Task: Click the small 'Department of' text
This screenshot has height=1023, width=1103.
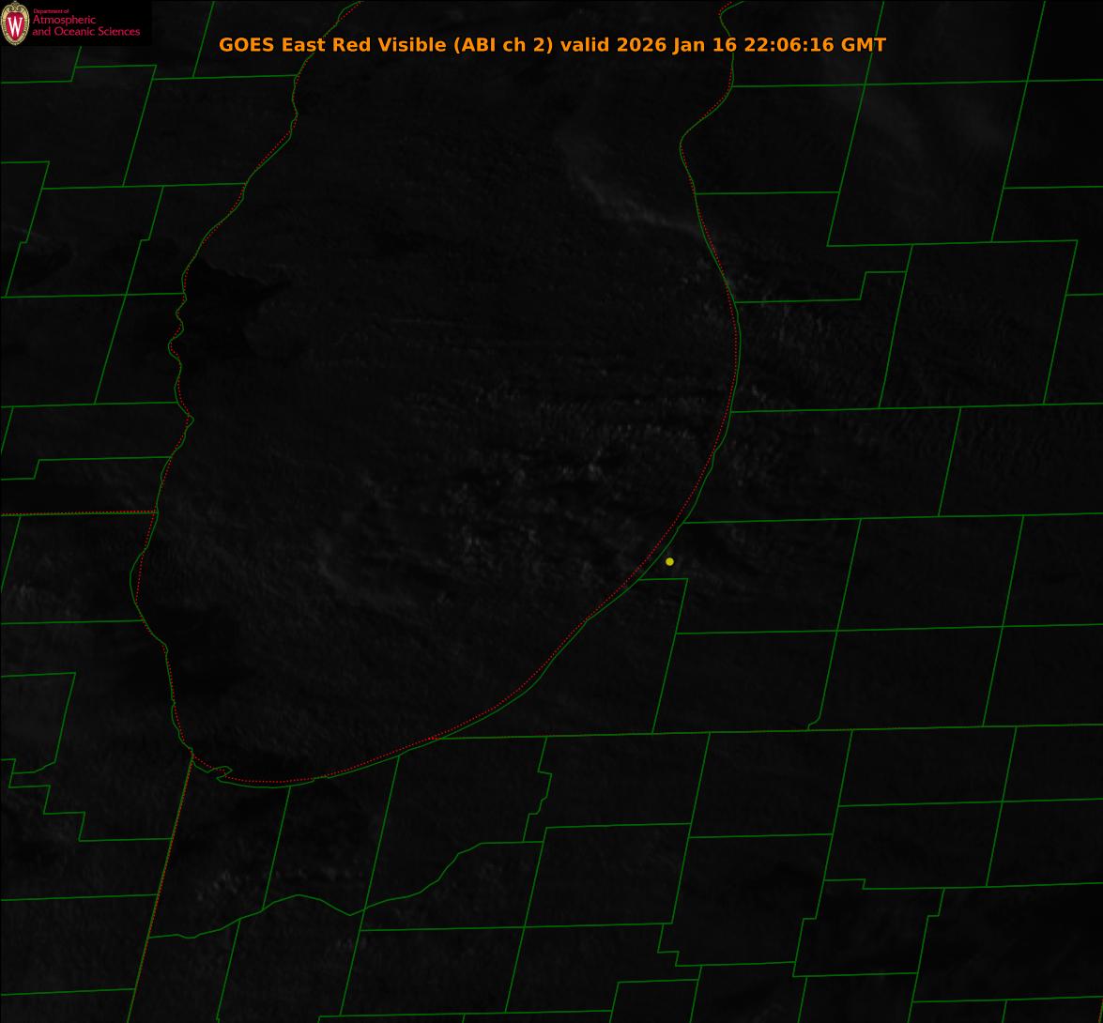Action: [51, 10]
